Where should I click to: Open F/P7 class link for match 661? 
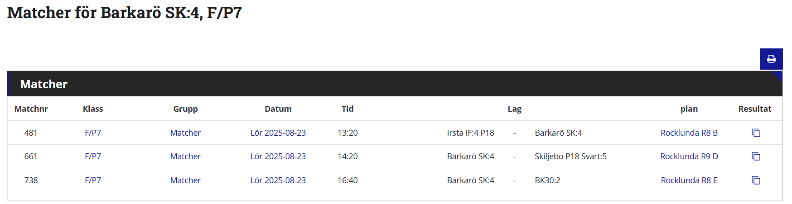pos(93,157)
